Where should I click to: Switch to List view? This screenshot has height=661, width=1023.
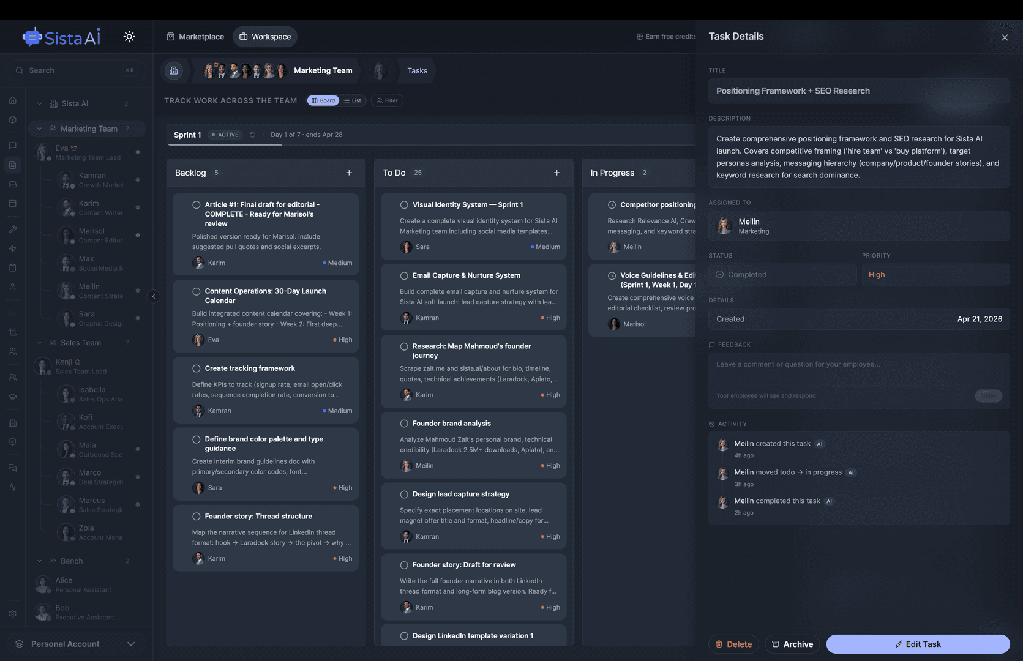(x=353, y=100)
